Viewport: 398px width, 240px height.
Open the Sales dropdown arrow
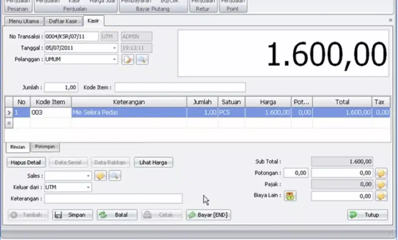click(88, 176)
